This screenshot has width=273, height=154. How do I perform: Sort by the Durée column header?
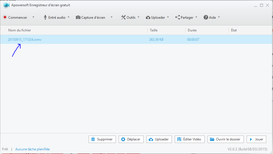192,30
